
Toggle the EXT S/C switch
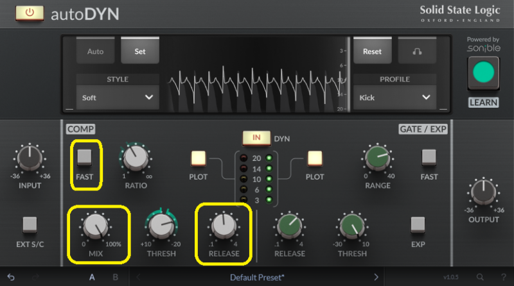coord(30,224)
